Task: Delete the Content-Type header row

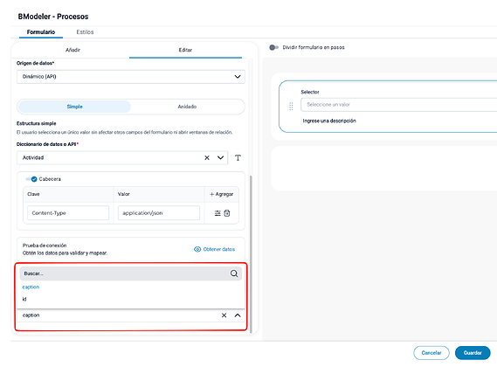Action: [227, 213]
